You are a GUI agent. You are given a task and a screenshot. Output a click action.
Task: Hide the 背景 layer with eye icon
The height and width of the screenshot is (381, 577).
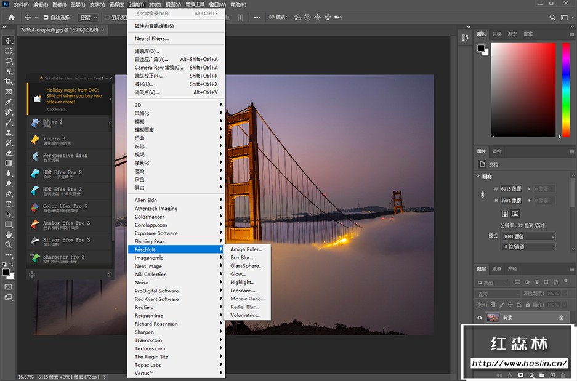pos(480,318)
